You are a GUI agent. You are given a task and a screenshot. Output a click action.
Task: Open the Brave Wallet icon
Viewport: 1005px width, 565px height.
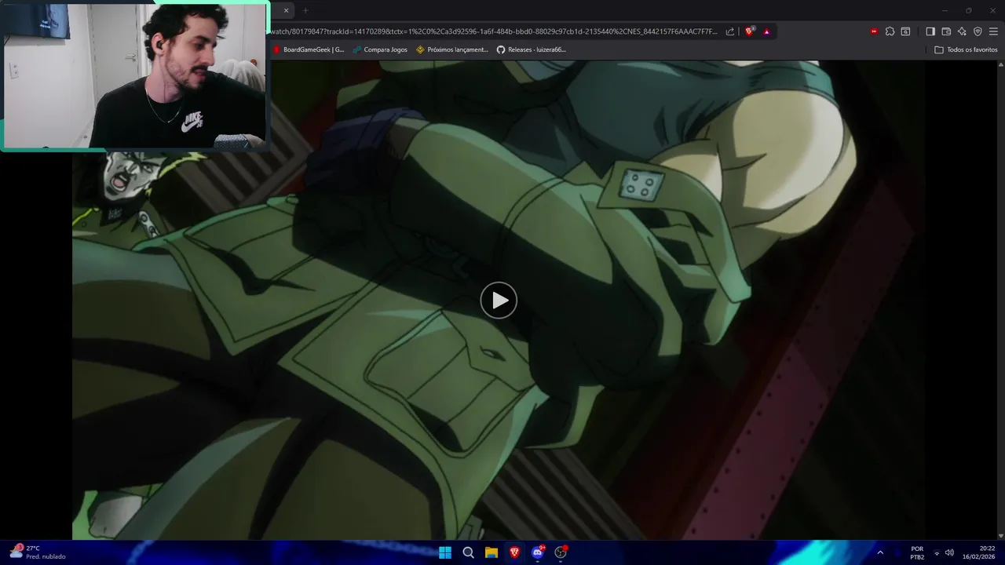pos(946,31)
